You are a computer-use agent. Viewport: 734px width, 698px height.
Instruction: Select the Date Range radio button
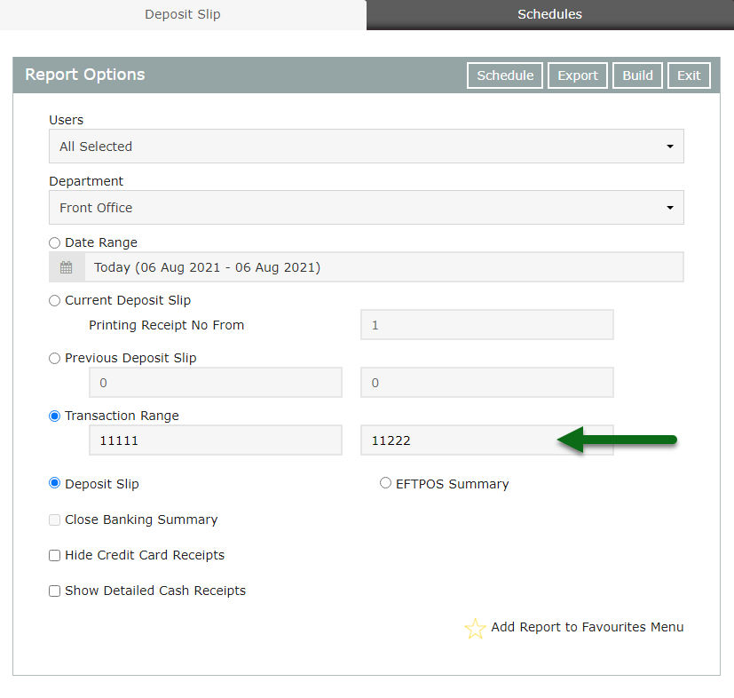pyautogui.click(x=55, y=242)
